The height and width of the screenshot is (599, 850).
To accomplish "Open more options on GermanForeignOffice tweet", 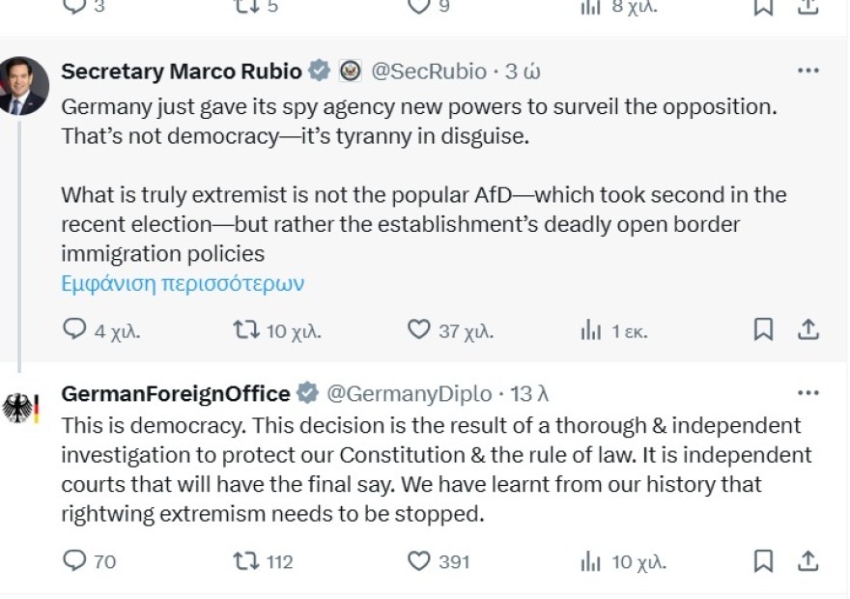I will point(807,393).
